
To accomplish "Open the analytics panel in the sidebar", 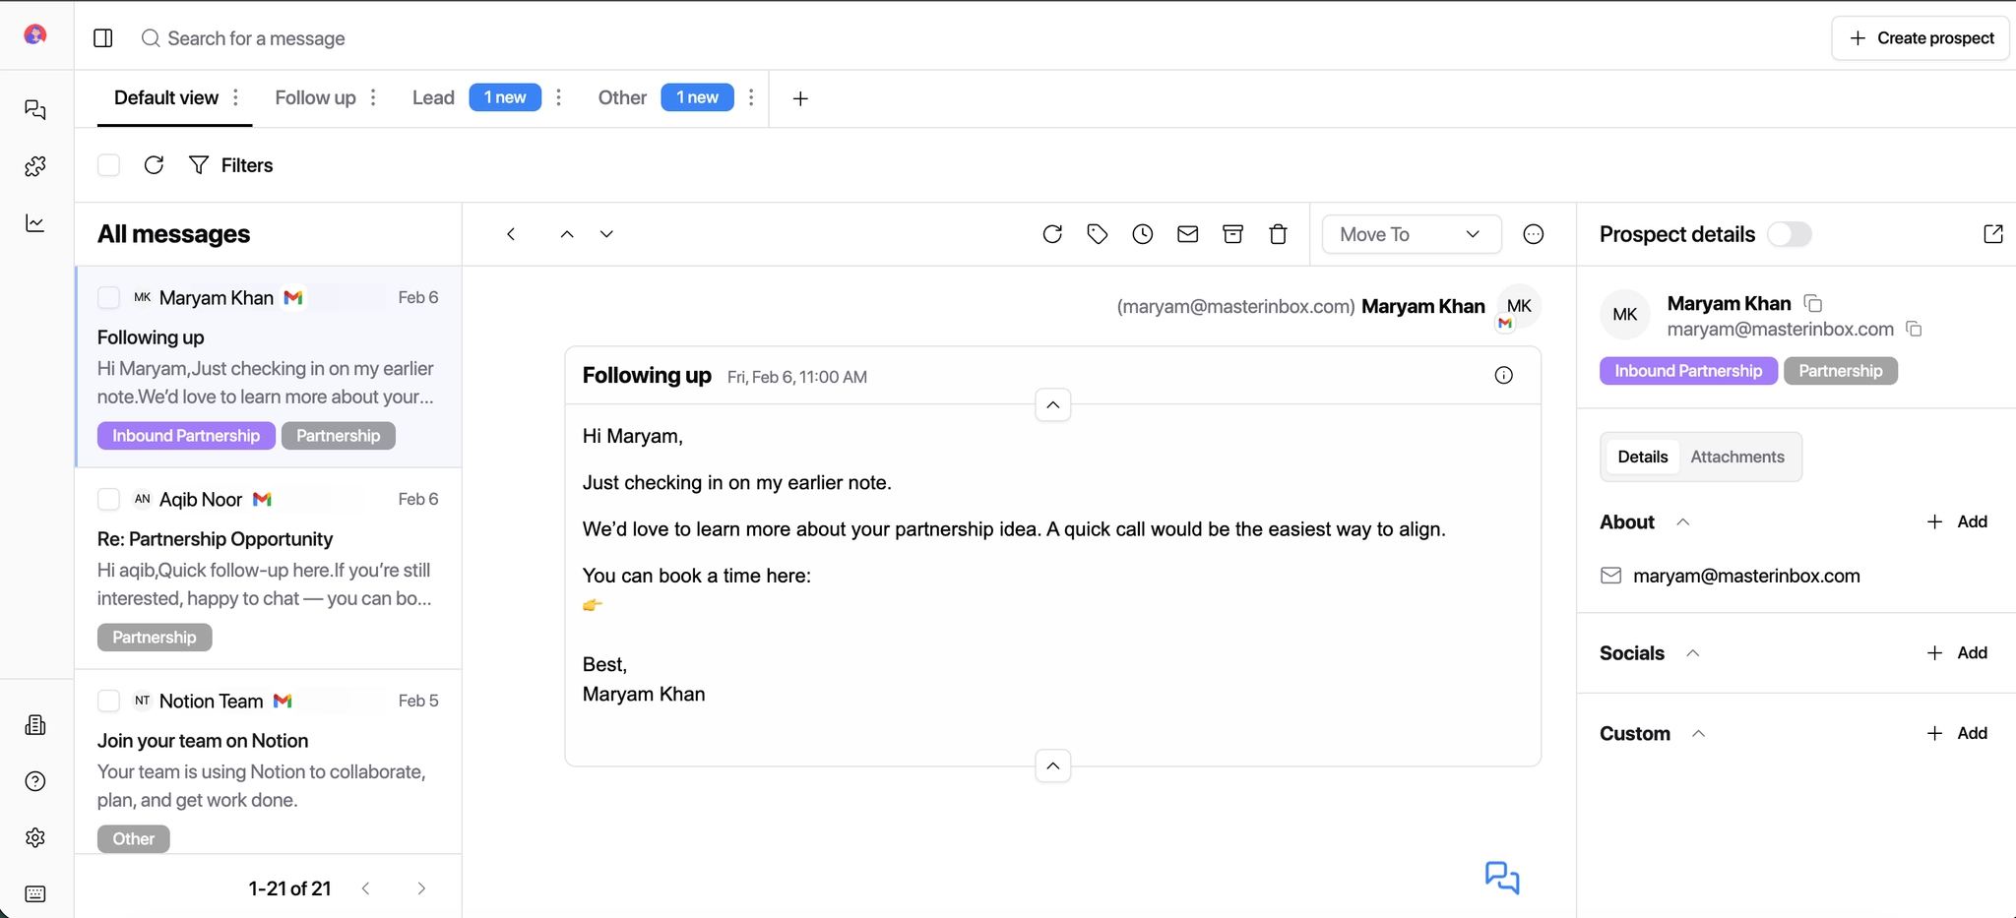I will (35, 223).
